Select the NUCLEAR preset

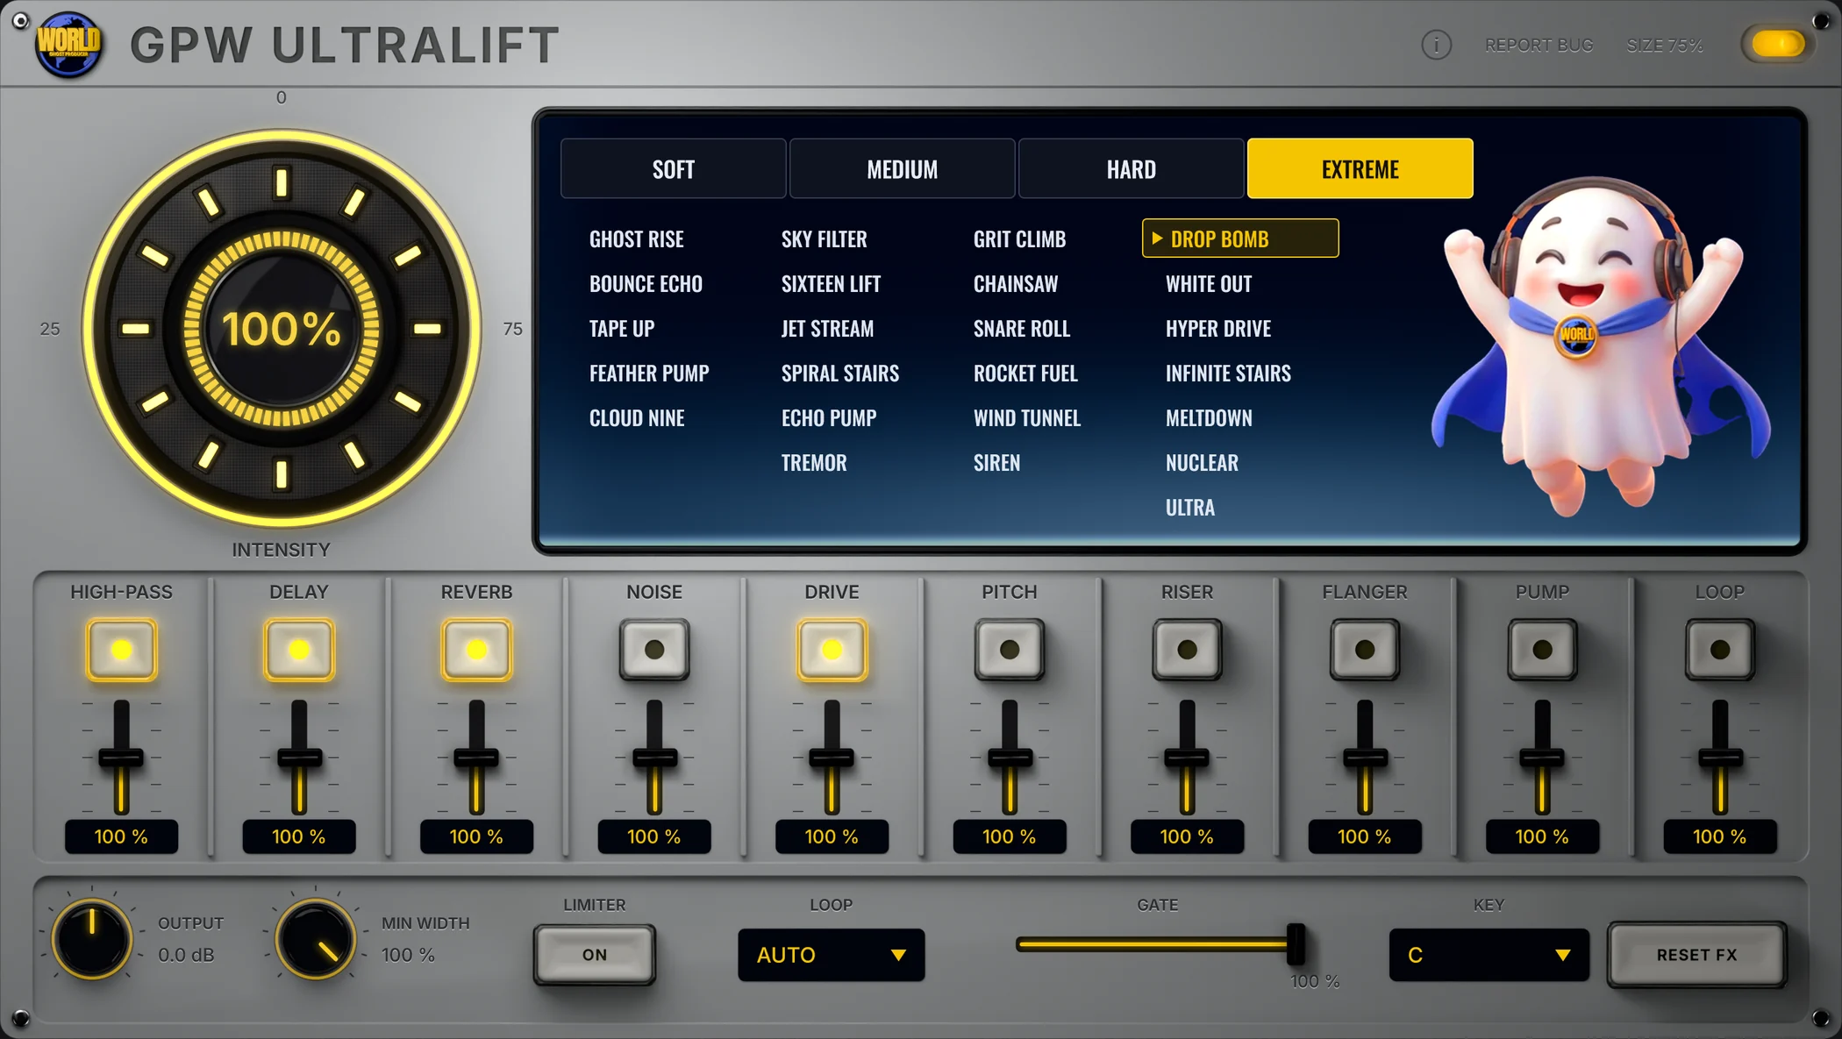click(1202, 462)
